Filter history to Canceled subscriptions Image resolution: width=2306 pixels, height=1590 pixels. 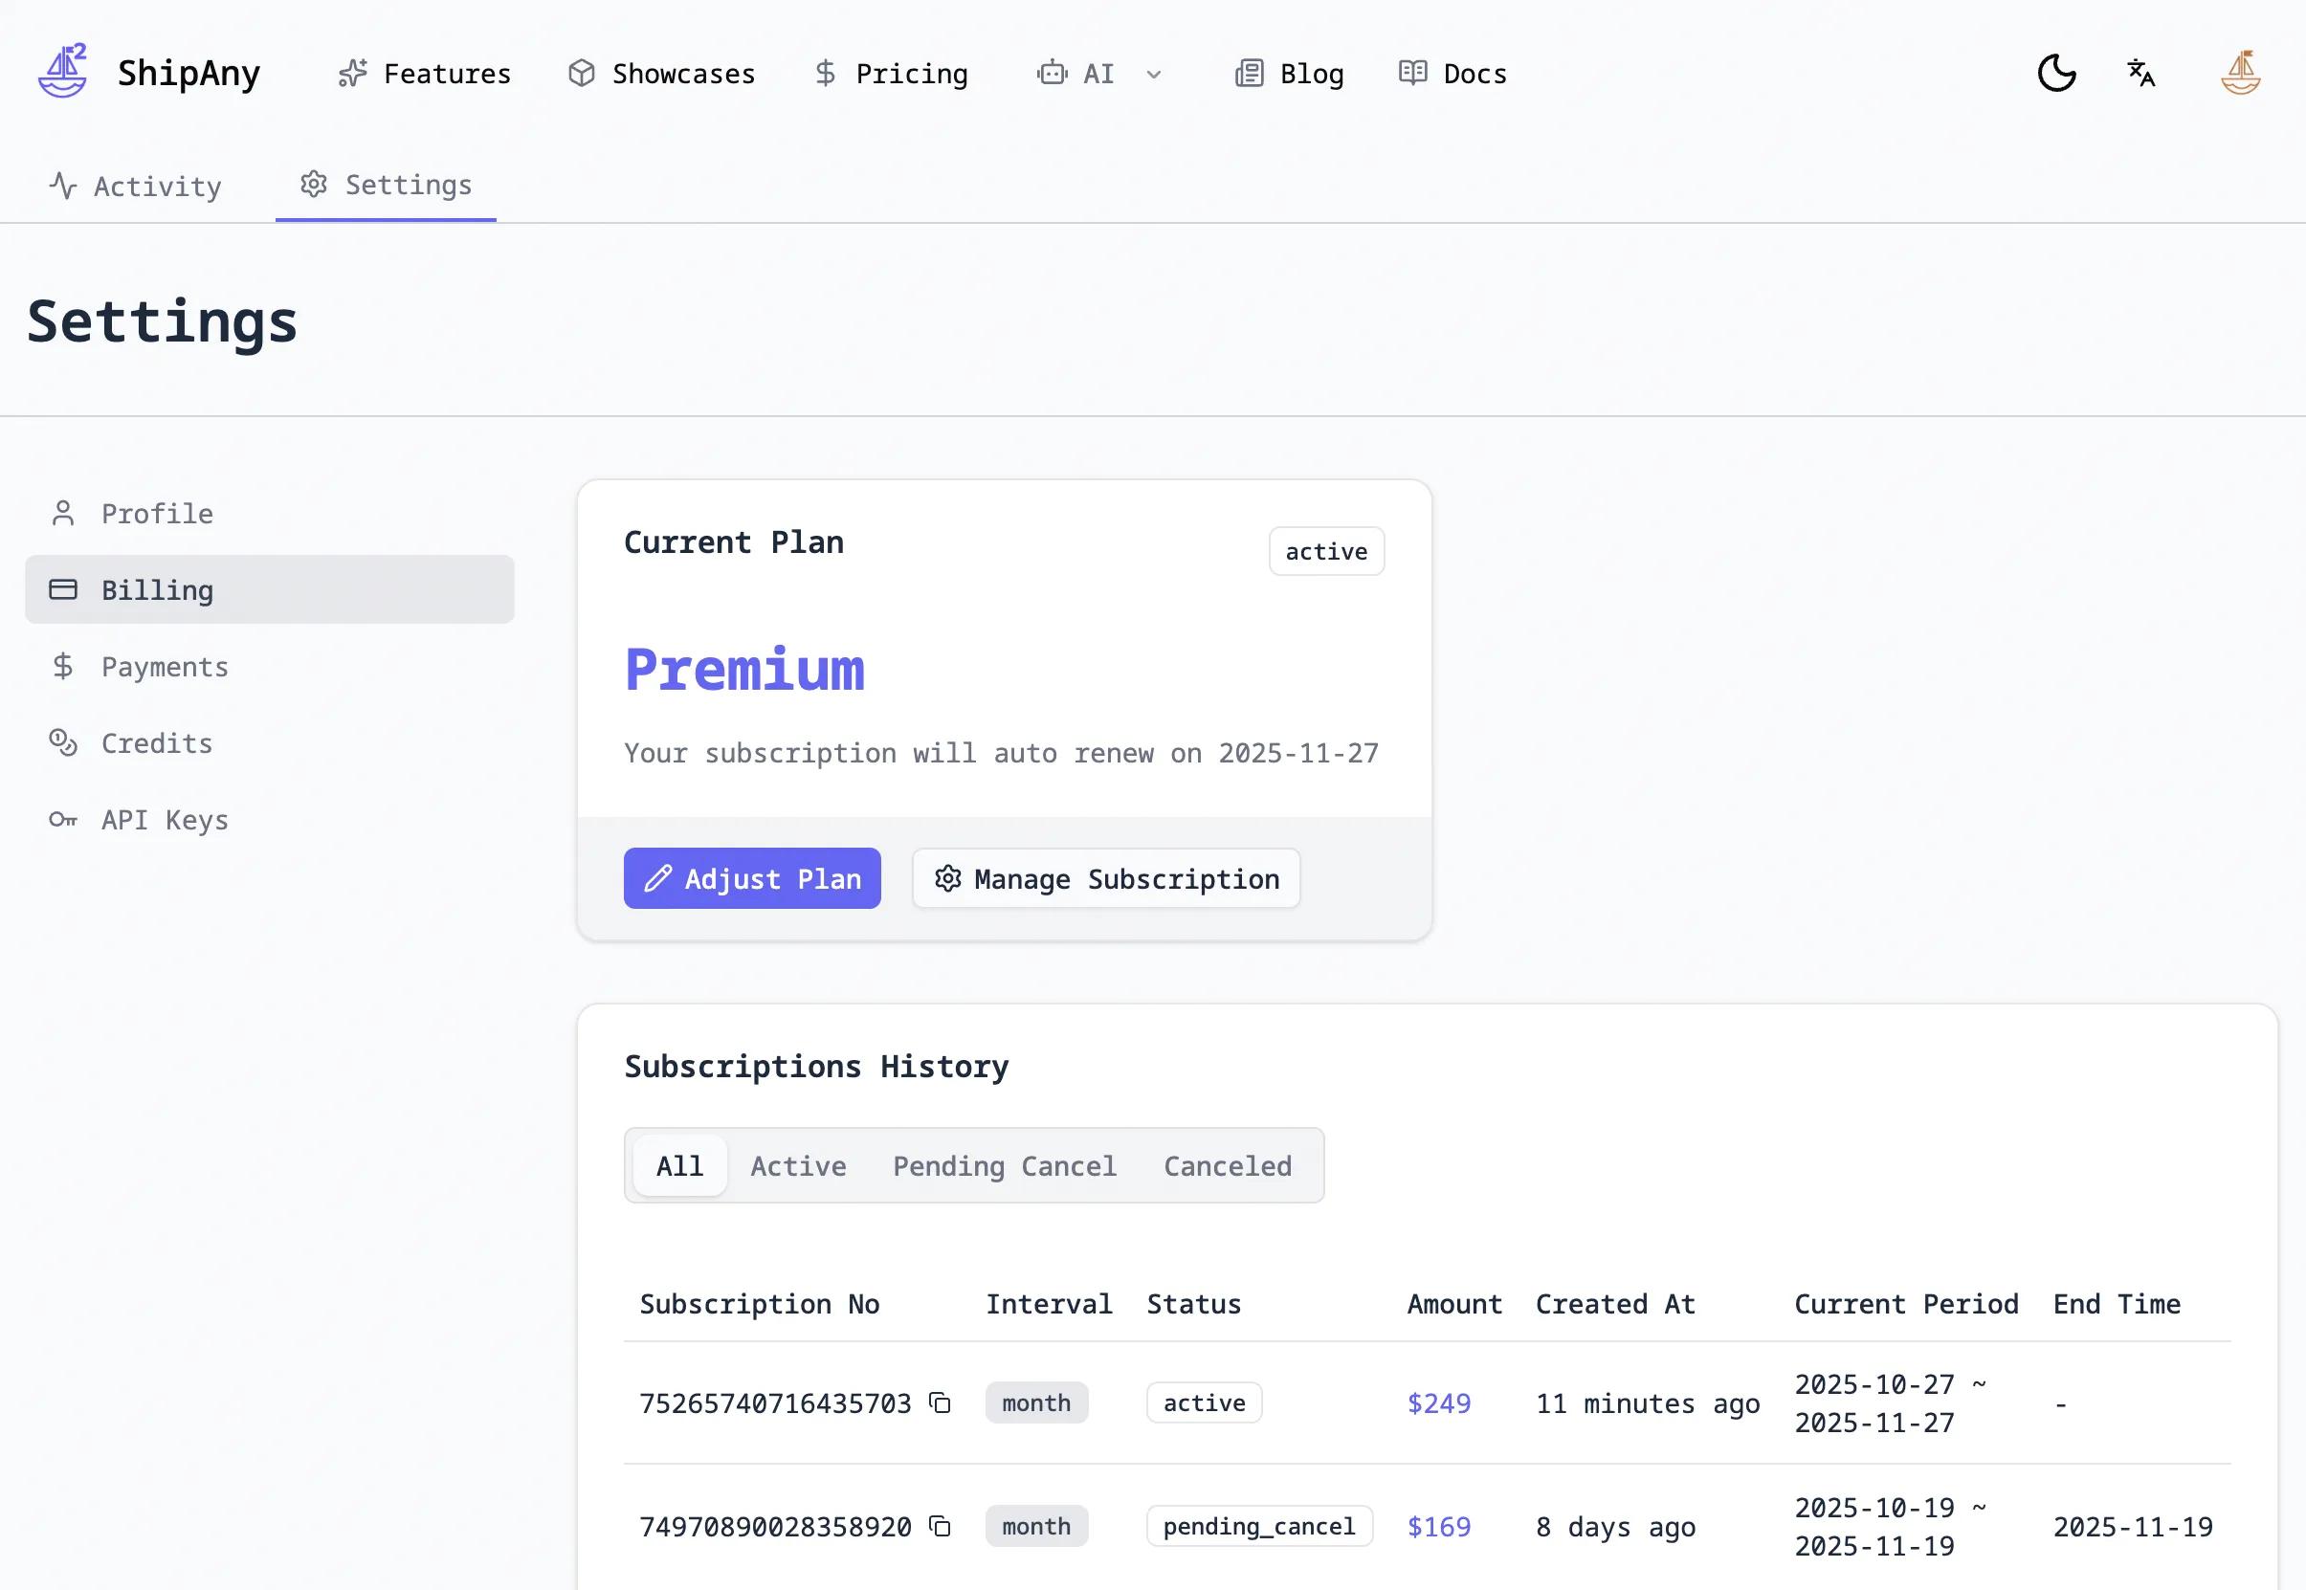click(1228, 1165)
